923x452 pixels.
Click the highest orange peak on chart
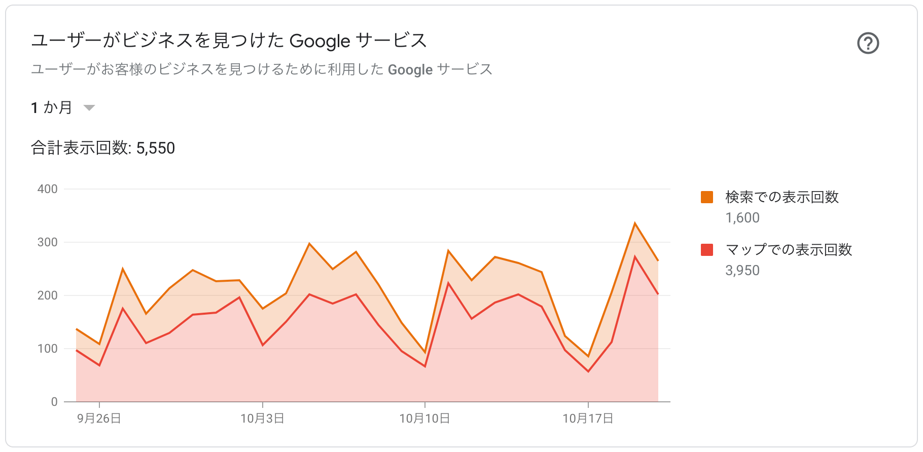[x=635, y=223]
